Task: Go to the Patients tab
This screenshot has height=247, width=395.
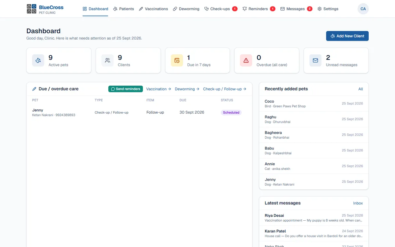Action: pos(123,9)
